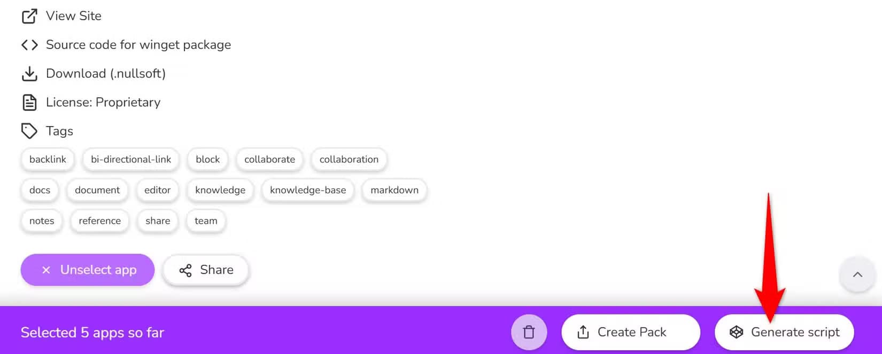Click the source code brackets icon
The image size is (882, 354).
[29, 45]
